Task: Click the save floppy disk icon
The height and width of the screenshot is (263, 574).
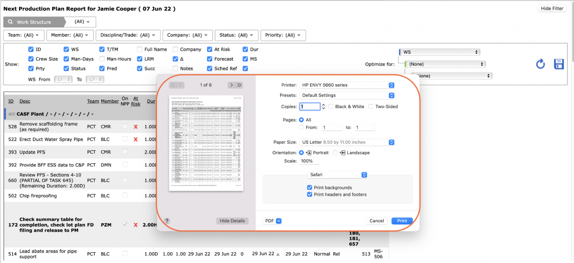Action: (x=559, y=64)
